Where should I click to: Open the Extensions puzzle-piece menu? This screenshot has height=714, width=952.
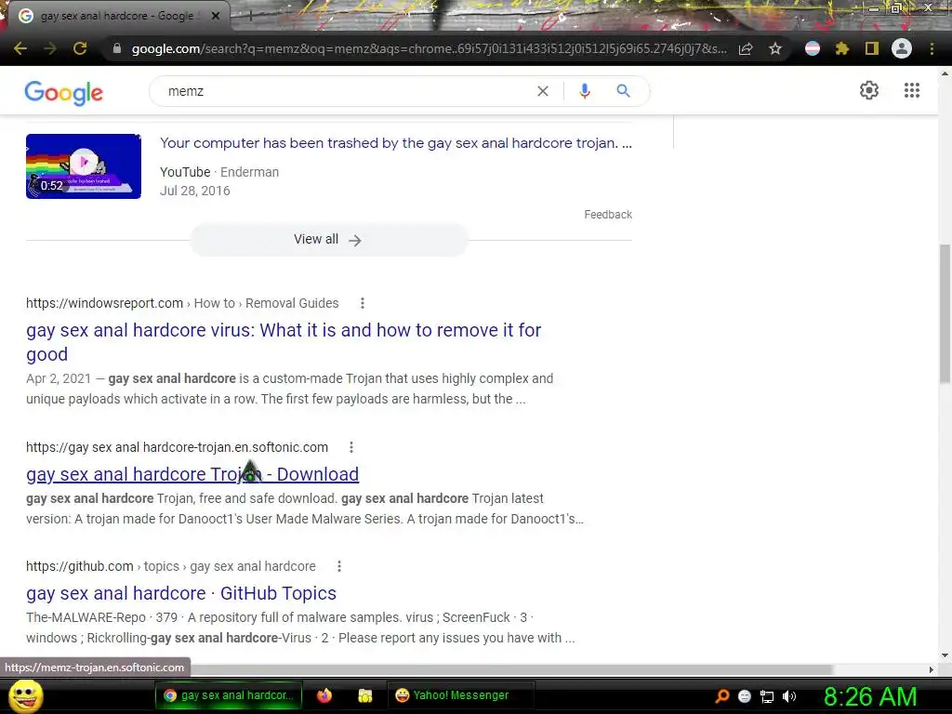[x=842, y=48]
